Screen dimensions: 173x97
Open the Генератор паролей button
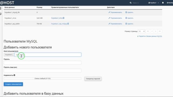[x=93, y=79]
